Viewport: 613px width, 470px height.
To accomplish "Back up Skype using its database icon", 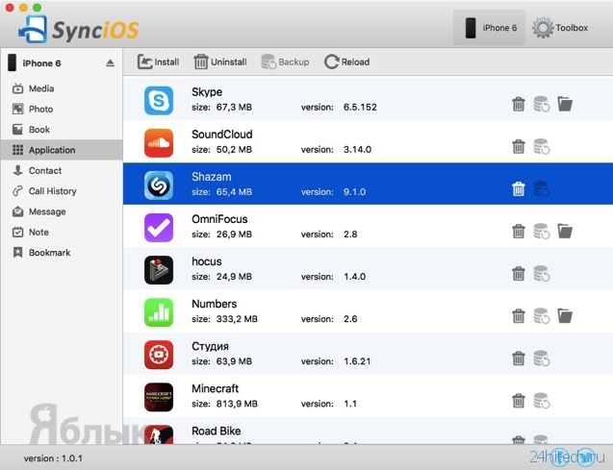I will (542, 104).
